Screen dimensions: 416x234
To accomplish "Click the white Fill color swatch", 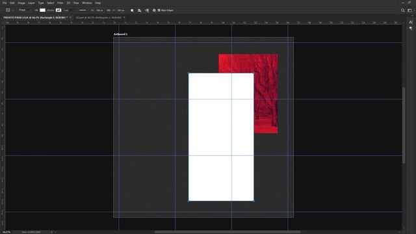I will point(42,10).
